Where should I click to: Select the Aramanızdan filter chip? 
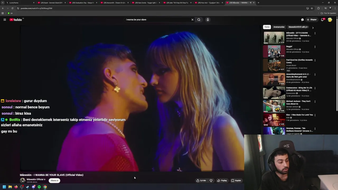point(279,27)
